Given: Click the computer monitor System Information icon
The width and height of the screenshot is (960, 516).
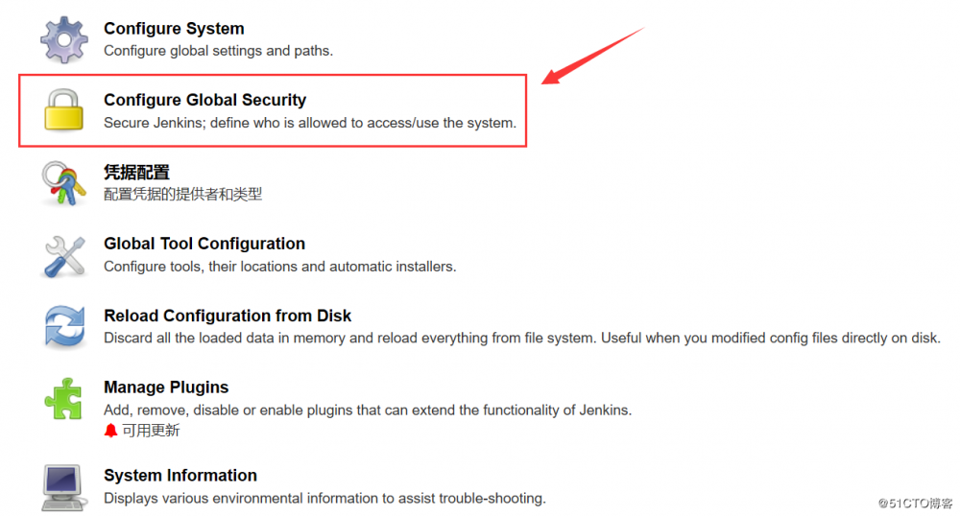Looking at the screenshot, I should [63, 486].
